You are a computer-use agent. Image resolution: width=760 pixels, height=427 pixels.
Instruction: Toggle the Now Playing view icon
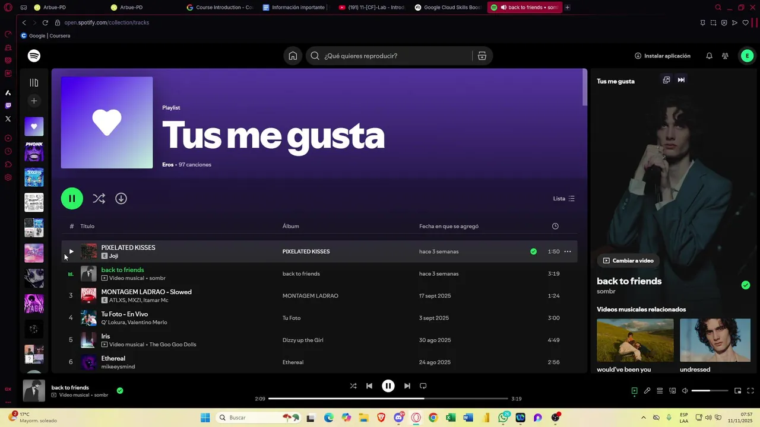pos(634,391)
